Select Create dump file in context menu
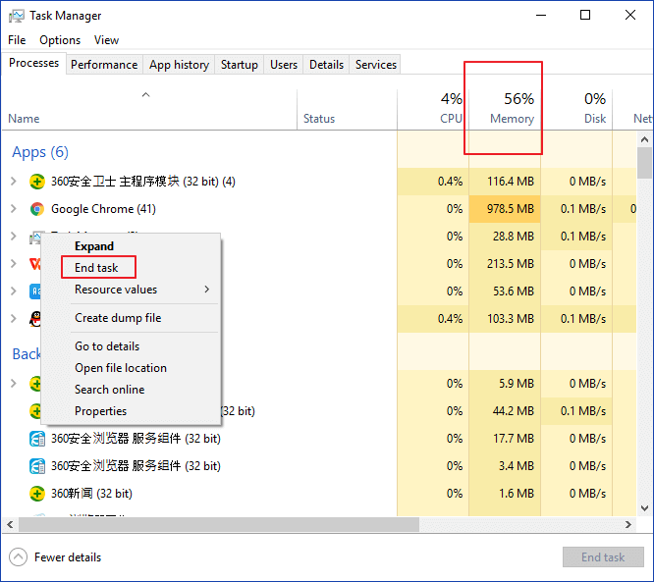The image size is (654, 582). 118,318
